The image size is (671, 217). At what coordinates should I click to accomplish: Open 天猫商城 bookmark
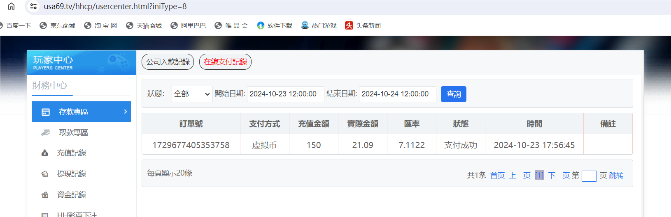[144, 25]
